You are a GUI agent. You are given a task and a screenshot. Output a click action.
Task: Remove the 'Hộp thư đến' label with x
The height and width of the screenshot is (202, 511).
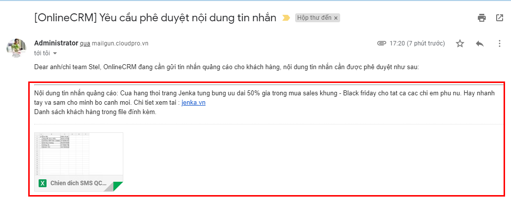[x=336, y=18]
